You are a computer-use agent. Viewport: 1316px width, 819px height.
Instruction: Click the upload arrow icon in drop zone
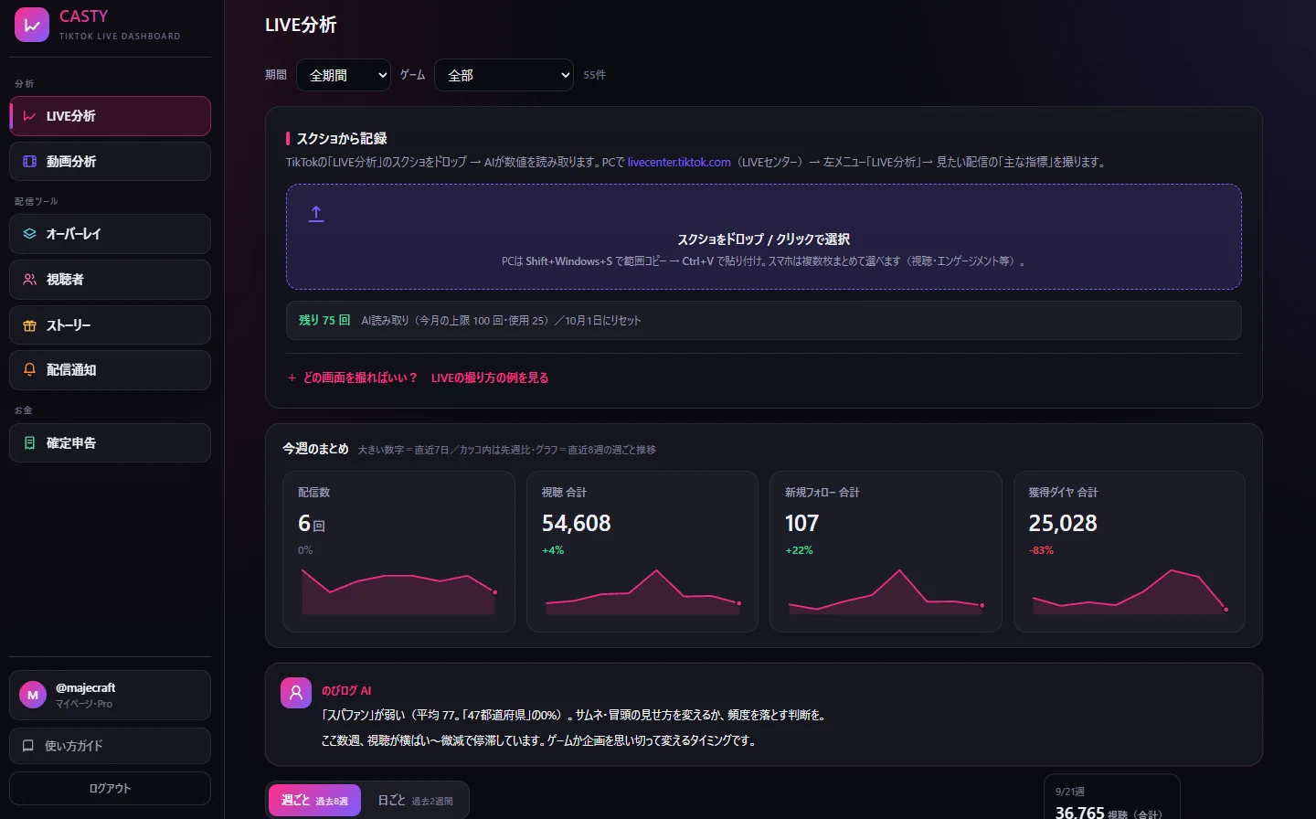tap(316, 214)
